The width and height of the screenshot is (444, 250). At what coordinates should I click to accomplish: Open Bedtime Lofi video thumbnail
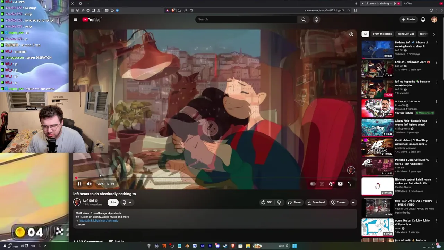(377, 50)
